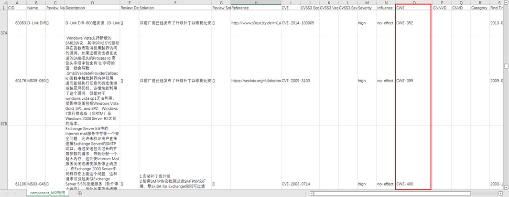The height and width of the screenshot is (197, 509).
Task: Click the seclists.org reference link cell
Action: [x=256, y=80]
